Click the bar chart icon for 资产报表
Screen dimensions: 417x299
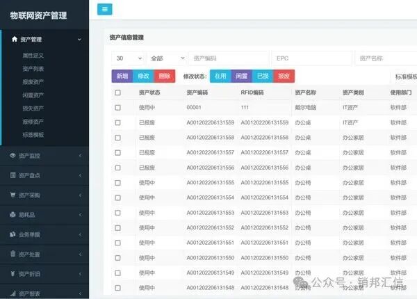point(13,293)
